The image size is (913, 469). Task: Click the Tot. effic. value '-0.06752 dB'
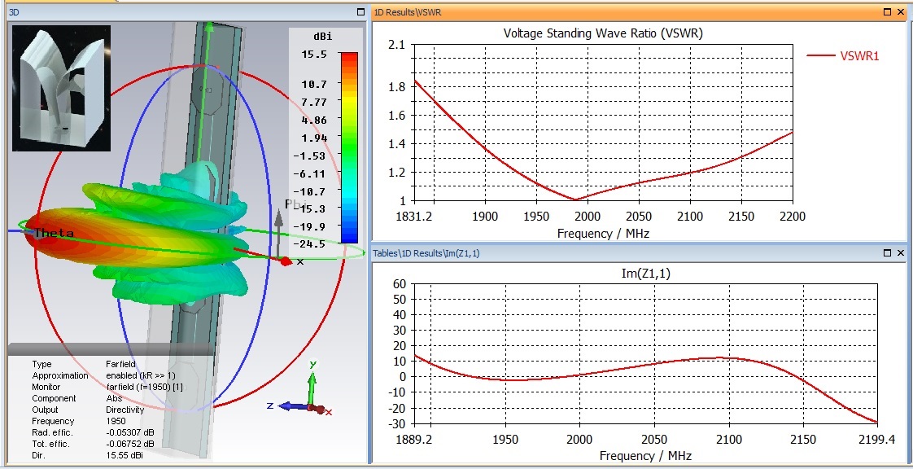[130, 444]
